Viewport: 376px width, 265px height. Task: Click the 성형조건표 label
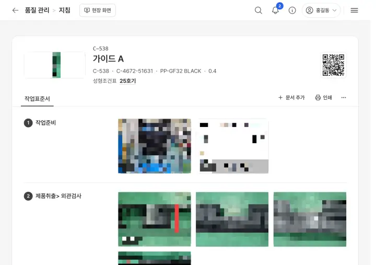[104, 81]
